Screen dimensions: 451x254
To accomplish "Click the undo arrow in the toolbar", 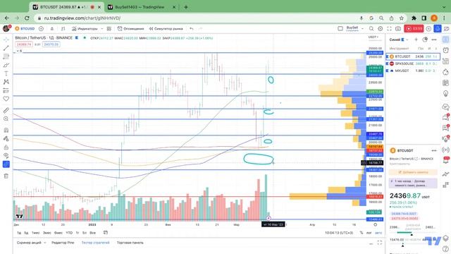I will tap(192, 28).
